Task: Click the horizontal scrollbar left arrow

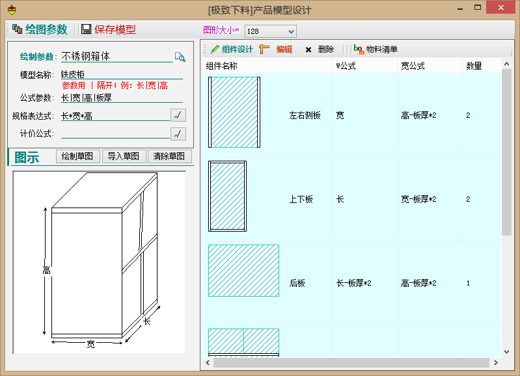Action: pyautogui.click(x=208, y=363)
